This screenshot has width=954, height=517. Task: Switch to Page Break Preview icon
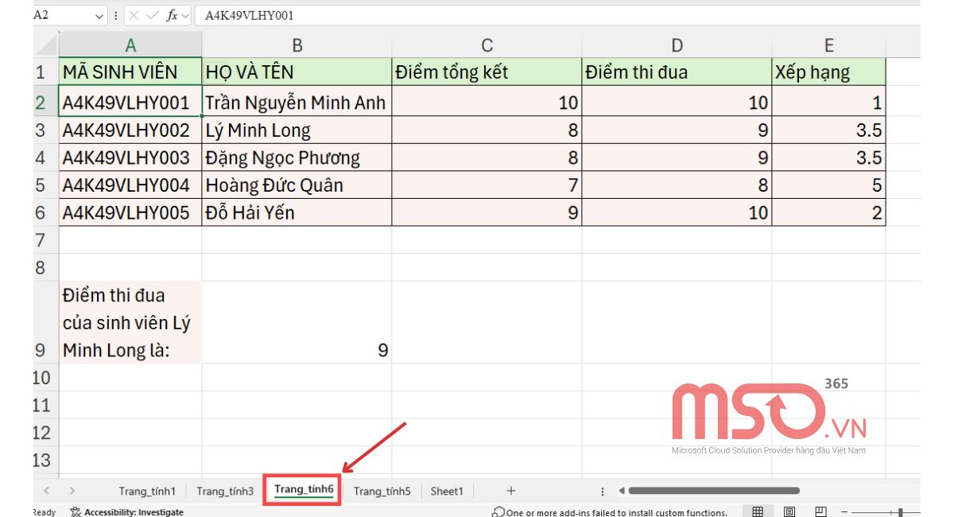tap(821, 511)
